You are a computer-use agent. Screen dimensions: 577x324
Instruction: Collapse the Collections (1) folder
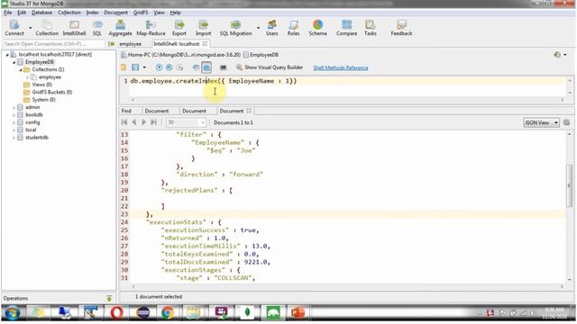click(21, 69)
